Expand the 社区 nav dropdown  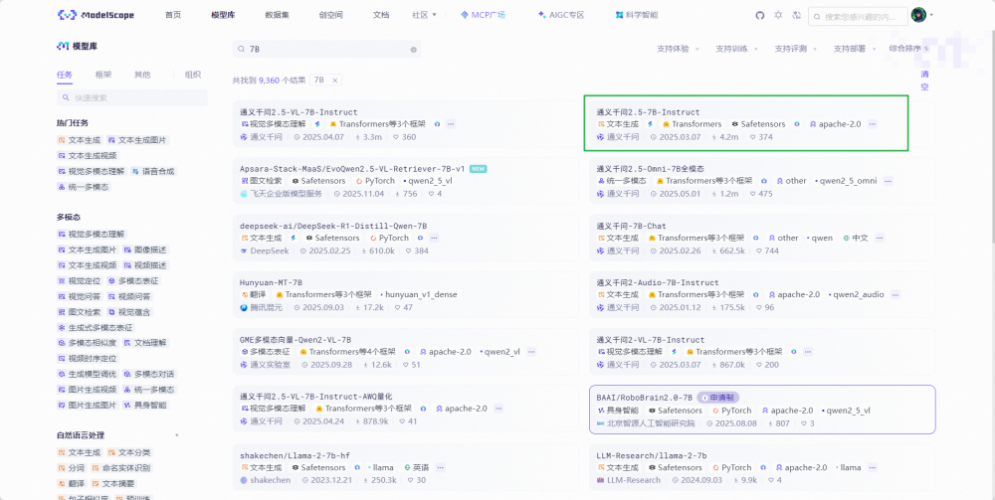click(424, 15)
